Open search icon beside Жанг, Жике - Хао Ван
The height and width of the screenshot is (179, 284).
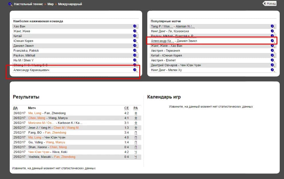point(273,46)
